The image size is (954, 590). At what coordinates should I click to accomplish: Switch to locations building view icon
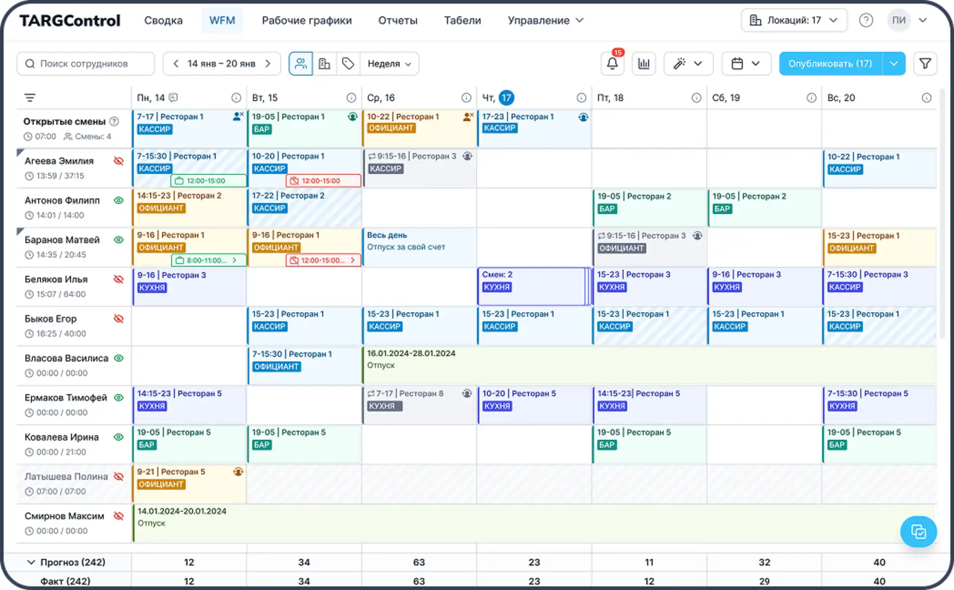point(324,64)
